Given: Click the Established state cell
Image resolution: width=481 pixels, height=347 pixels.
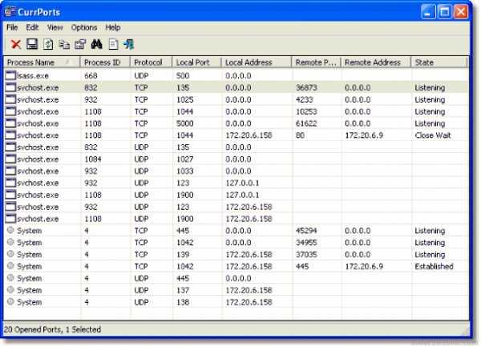Looking at the screenshot, I should pos(434,266).
